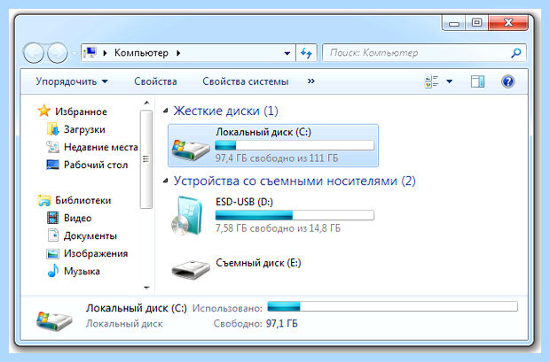Click details pane title Локальный диск (C:)
550x362 pixels.
pyautogui.click(x=137, y=308)
